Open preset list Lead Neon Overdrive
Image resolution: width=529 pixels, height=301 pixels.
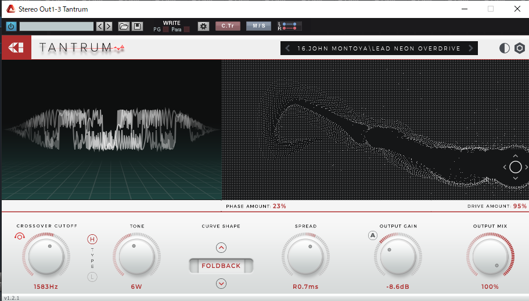point(379,48)
